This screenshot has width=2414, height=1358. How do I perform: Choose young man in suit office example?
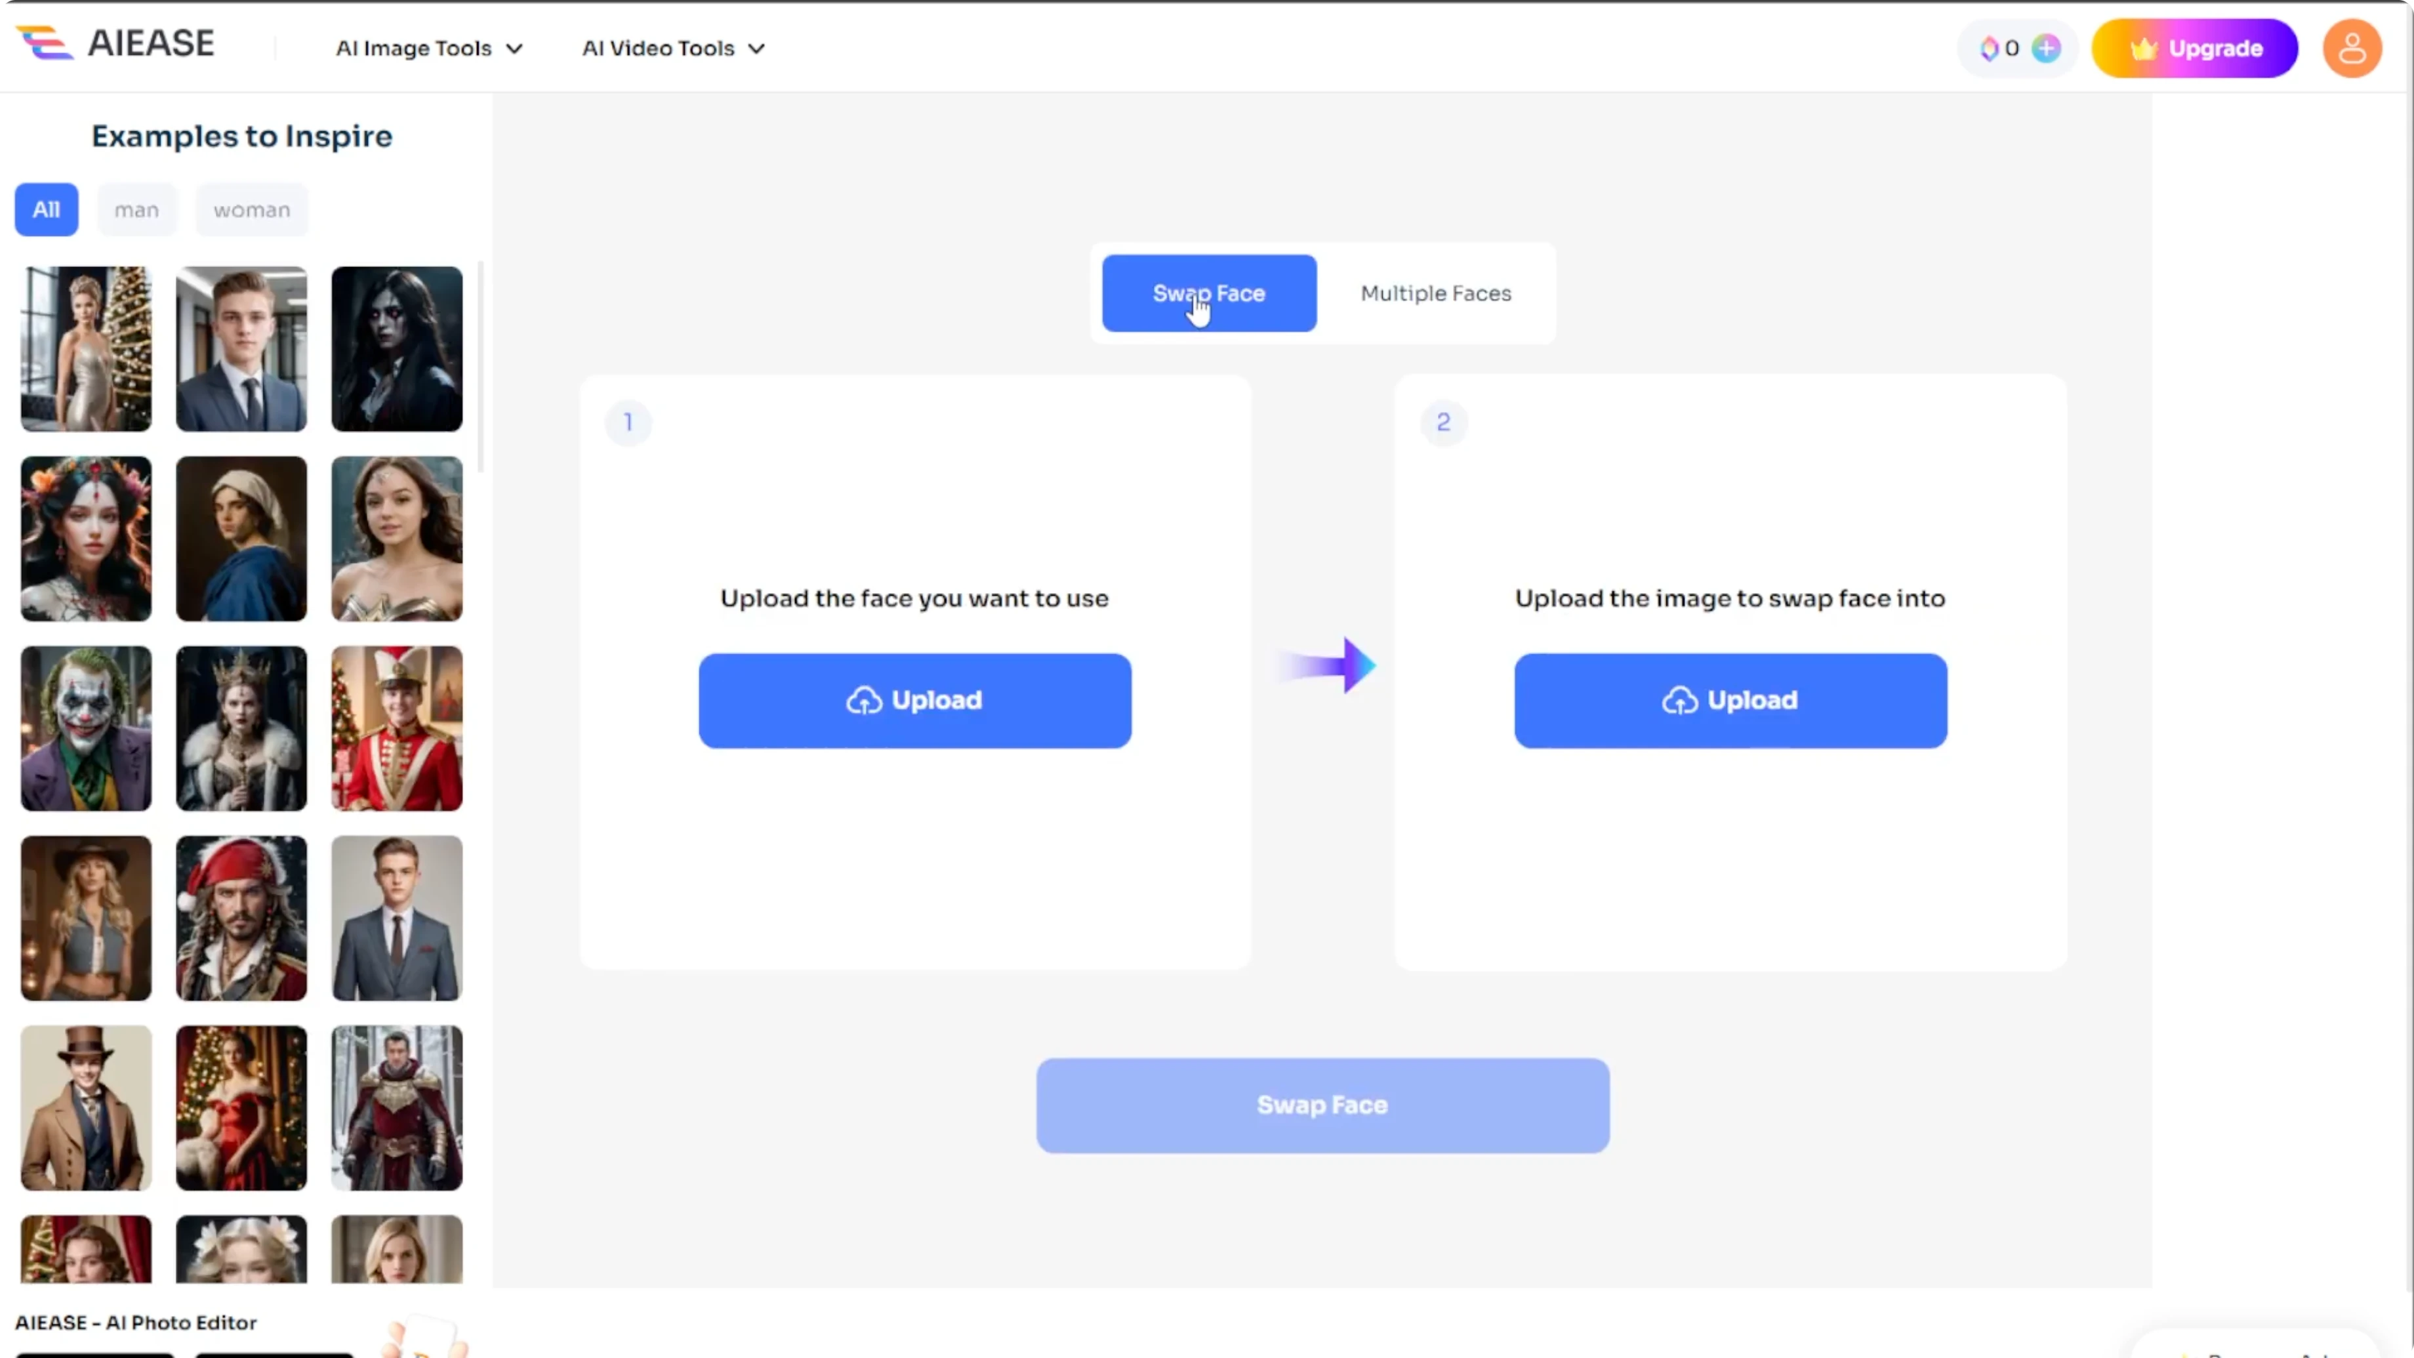pyautogui.click(x=241, y=348)
